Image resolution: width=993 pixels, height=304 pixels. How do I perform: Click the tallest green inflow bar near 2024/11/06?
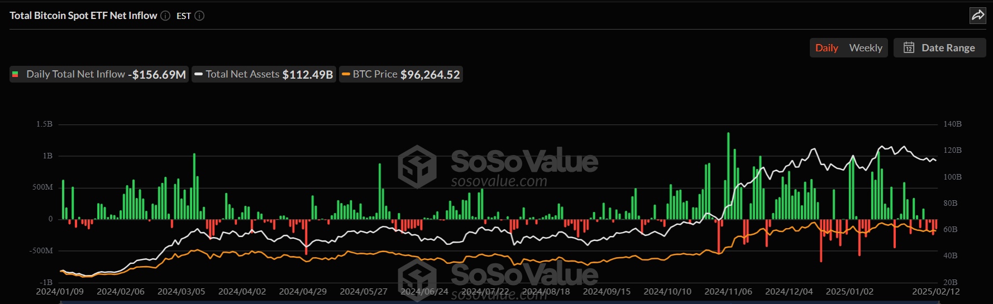tap(728, 176)
